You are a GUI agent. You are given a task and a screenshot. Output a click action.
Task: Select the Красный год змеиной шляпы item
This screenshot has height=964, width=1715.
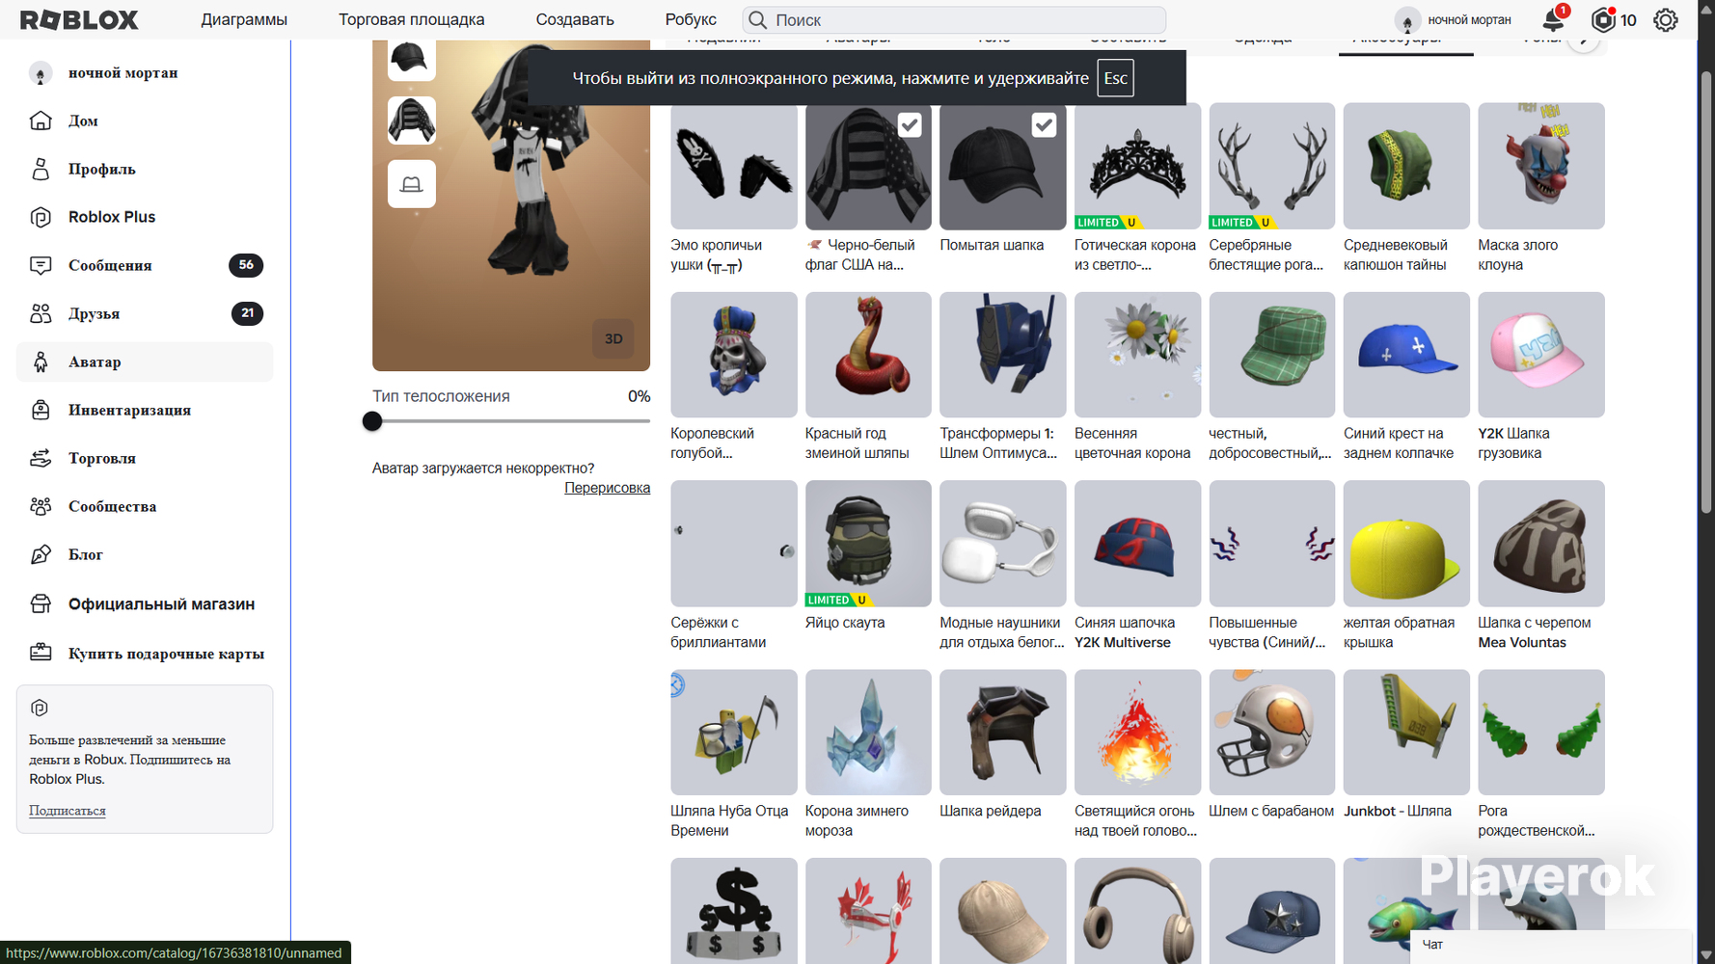(x=868, y=355)
